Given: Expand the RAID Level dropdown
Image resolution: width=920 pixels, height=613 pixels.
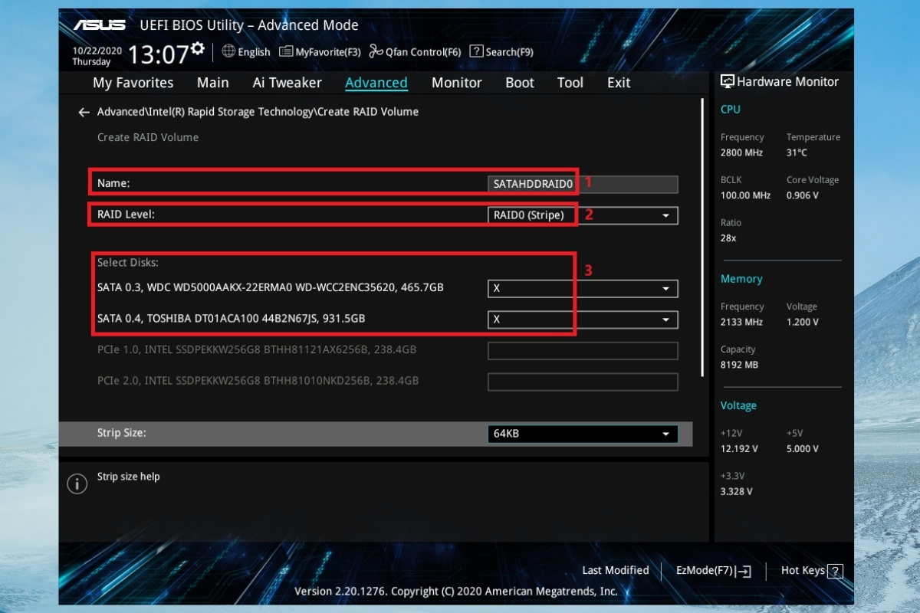Looking at the screenshot, I should 583,215.
